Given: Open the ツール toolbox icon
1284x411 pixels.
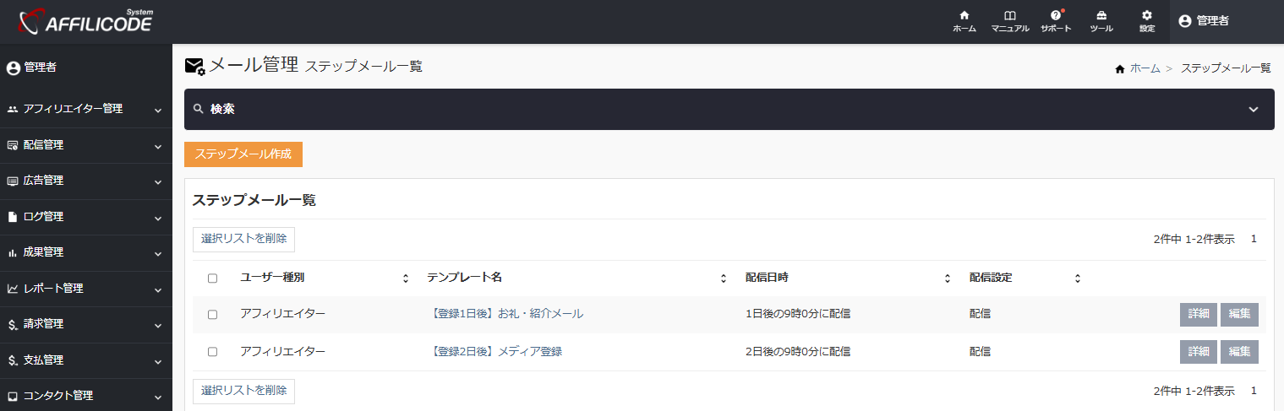Looking at the screenshot, I should (1101, 15).
